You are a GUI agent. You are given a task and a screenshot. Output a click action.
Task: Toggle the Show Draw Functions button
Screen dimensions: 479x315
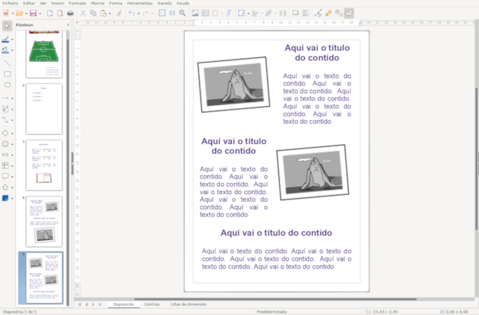[x=348, y=13]
